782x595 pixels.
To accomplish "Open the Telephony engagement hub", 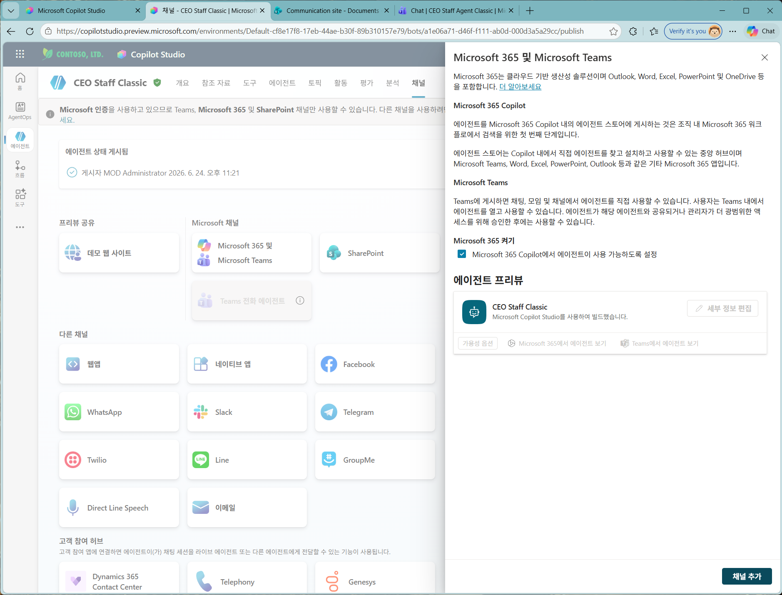I will 247,578.
